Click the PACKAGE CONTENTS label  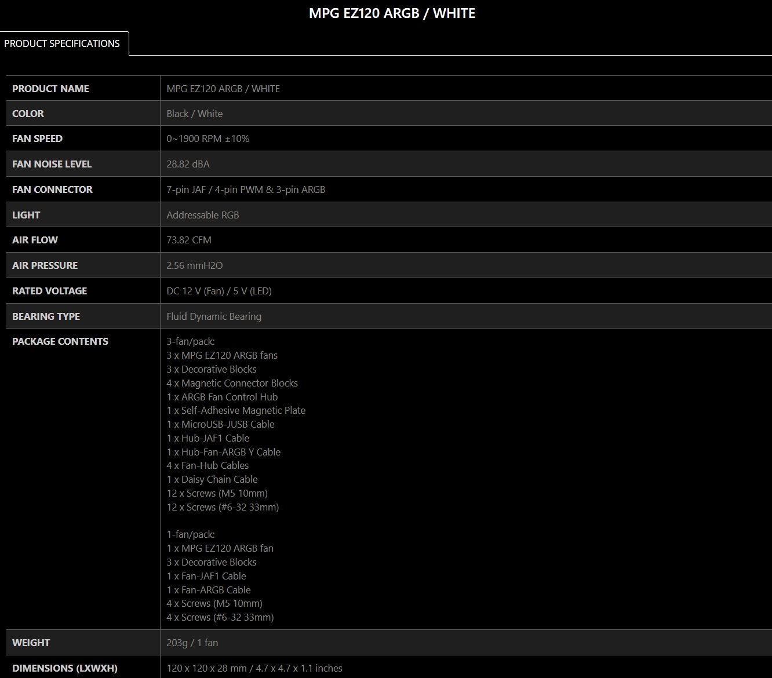point(60,341)
